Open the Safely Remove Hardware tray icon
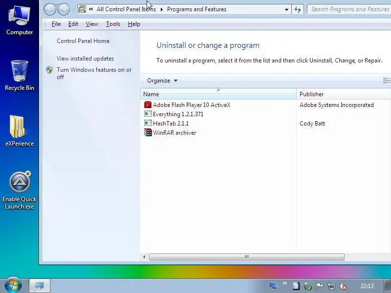This screenshot has width=391, height=293. (x=308, y=286)
